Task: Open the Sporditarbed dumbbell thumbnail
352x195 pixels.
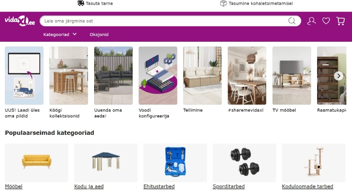Action: [244, 162]
